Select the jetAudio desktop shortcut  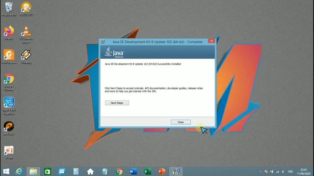click(9, 128)
